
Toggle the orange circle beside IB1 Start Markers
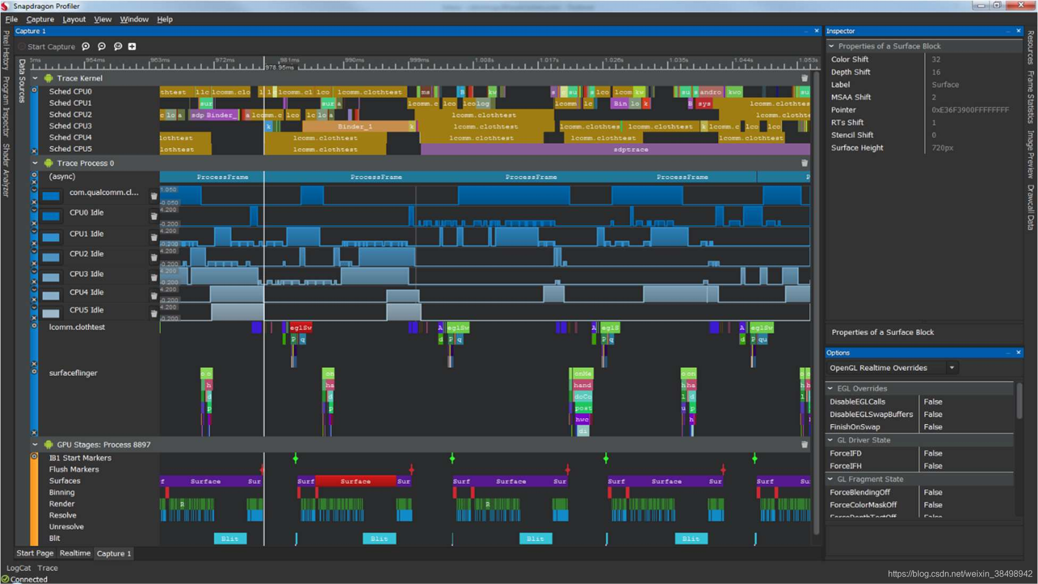click(34, 456)
